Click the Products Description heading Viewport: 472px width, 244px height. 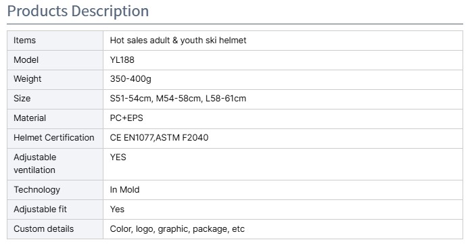(78, 11)
